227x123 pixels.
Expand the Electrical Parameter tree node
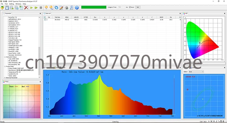click(x=5, y=78)
